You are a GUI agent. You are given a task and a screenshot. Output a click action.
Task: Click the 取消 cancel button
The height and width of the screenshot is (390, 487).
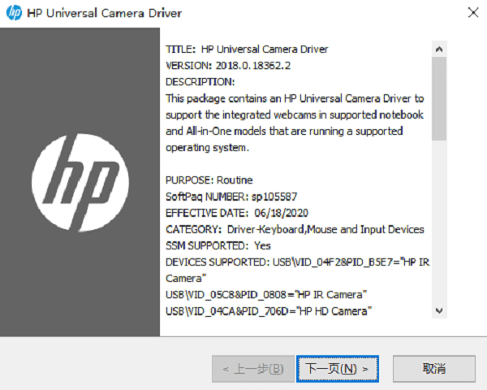click(x=434, y=369)
